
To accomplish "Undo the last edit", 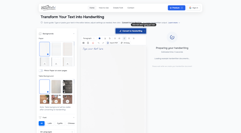I will tap(99, 43).
